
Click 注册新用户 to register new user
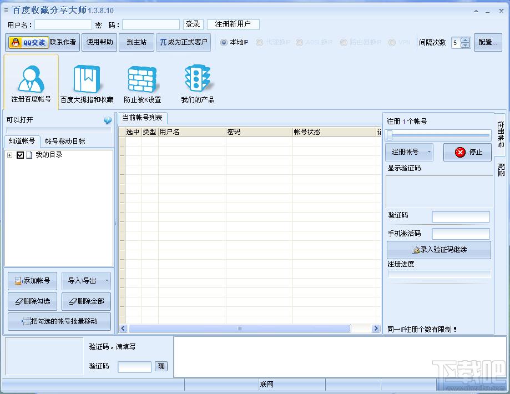pos(233,24)
